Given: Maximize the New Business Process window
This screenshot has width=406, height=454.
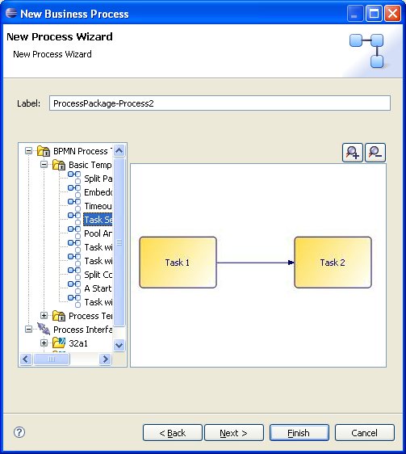Looking at the screenshot, I should pyautogui.click(x=374, y=14).
